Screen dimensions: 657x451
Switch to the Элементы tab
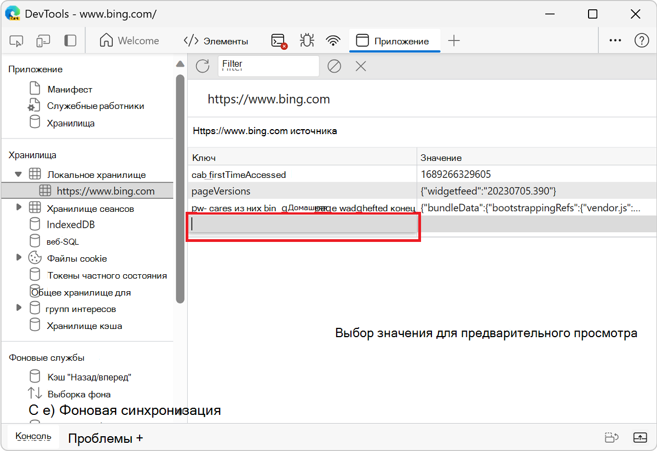pyautogui.click(x=216, y=41)
